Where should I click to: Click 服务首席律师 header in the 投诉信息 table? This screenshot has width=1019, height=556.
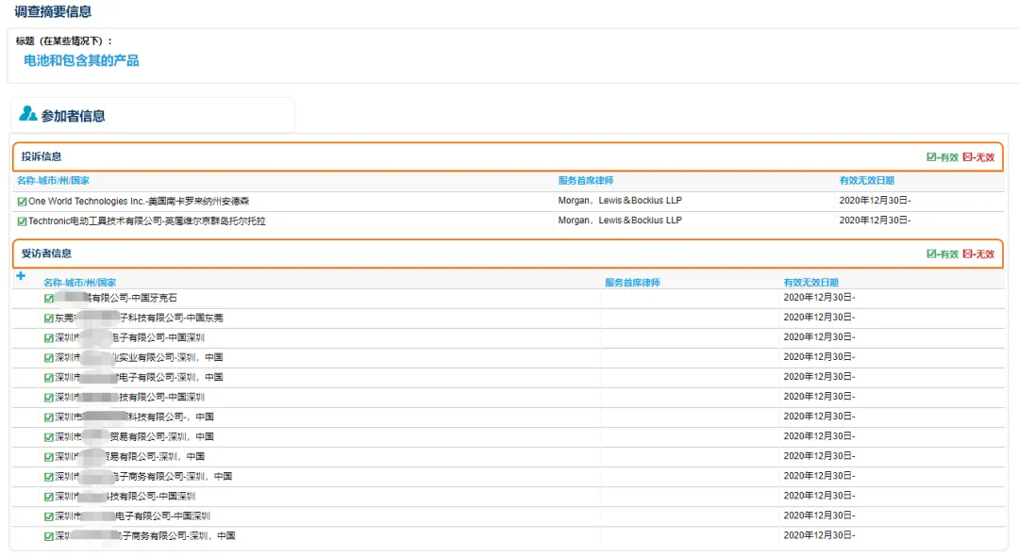coord(586,180)
